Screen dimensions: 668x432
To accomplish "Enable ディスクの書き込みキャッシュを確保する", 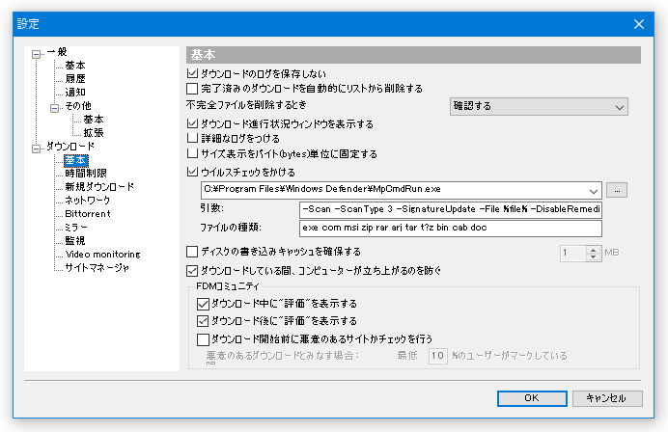I will [x=192, y=252].
